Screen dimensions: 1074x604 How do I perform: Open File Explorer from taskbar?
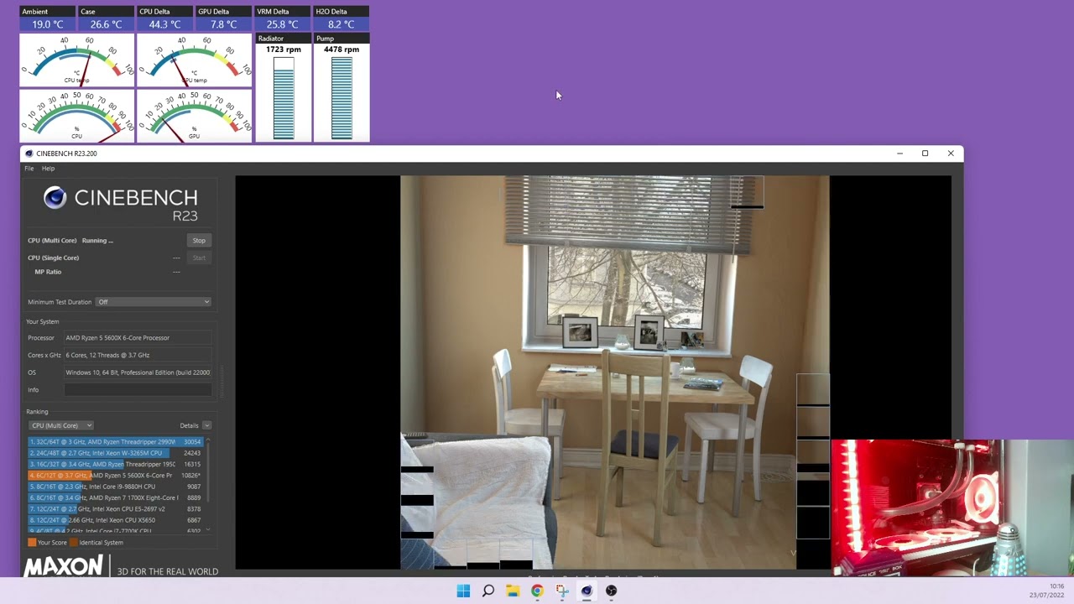tap(513, 591)
